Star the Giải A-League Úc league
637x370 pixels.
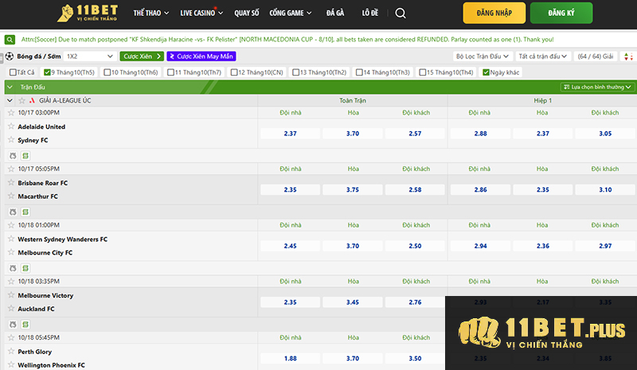[21, 101]
